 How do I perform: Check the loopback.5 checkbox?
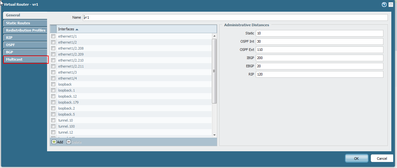click(x=53, y=114)
